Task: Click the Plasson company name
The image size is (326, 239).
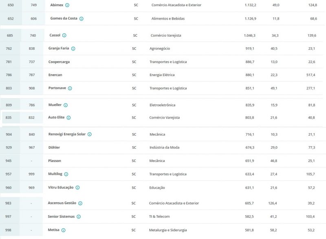Action: tap(55, 161)
